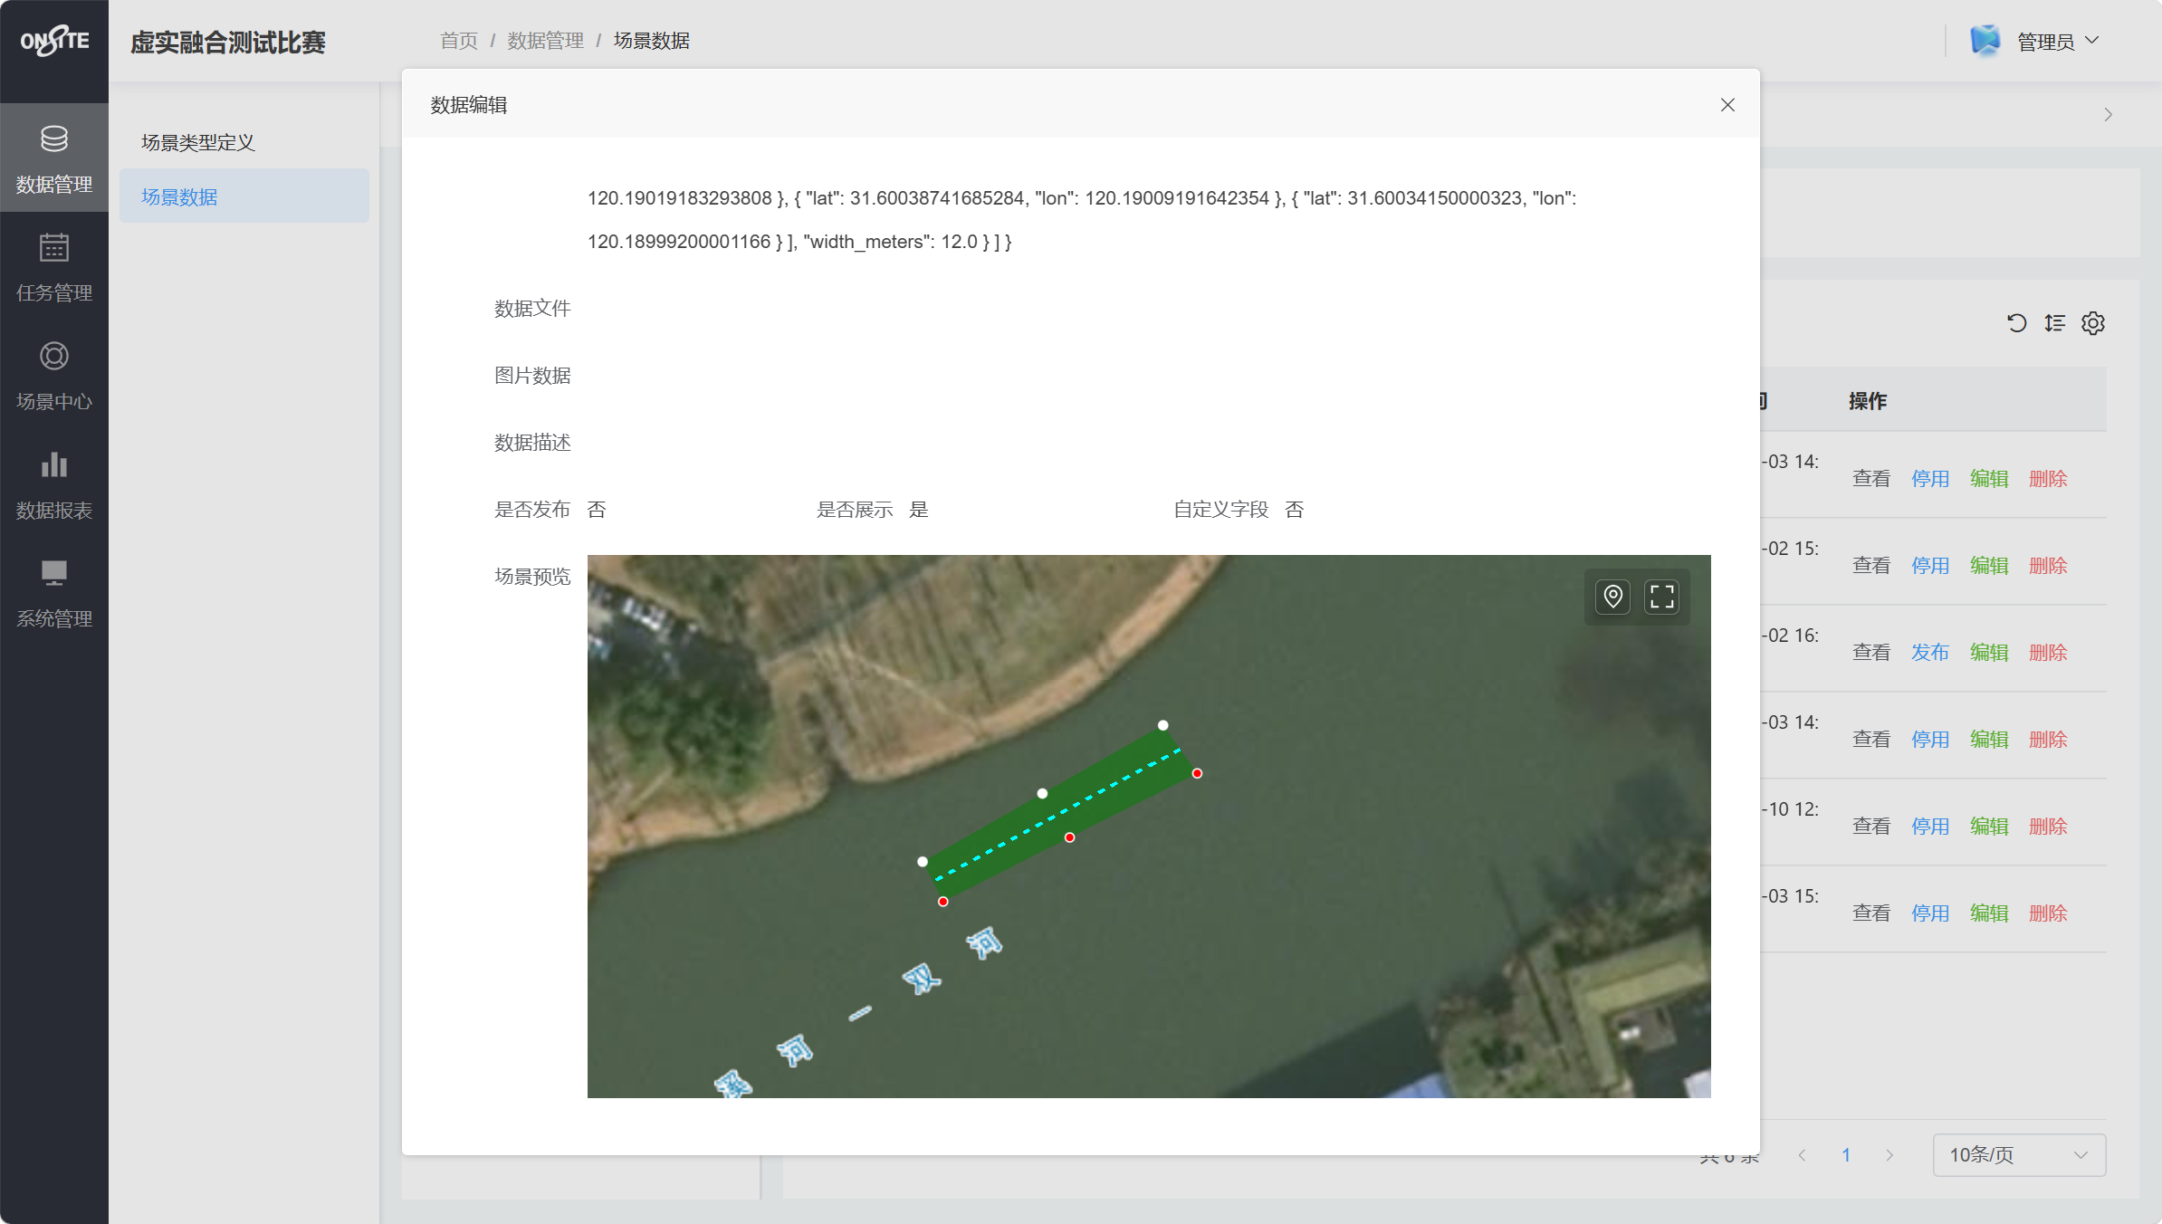This screenshot has height=1224, width=2162.
Task: Go to the previous page arrow
Action: click(x=1803, y=1155)
